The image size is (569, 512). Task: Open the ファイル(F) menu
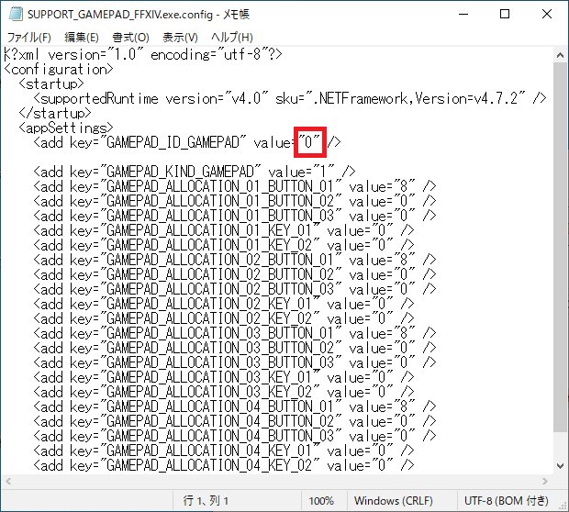click(x=29, y=37)
